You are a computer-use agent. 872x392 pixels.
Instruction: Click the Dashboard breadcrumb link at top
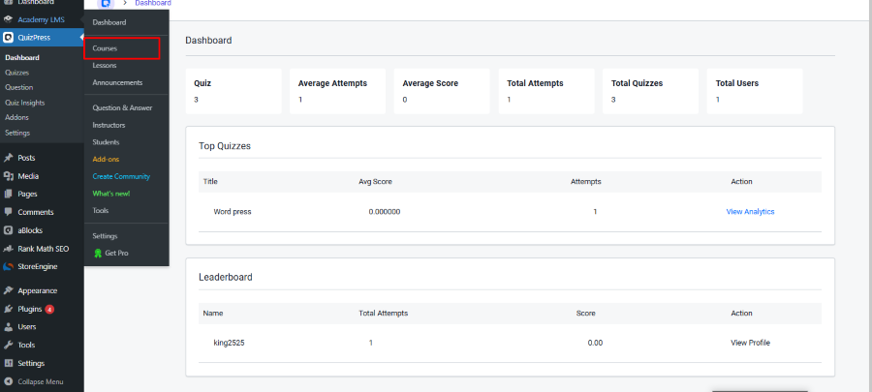coord(152,4)
